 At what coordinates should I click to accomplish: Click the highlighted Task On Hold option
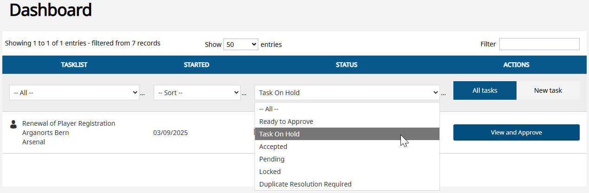tap(347, 134)
